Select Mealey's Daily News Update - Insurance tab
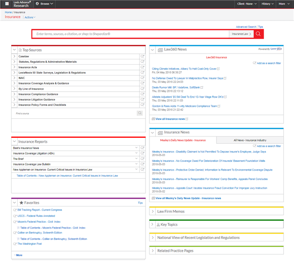Viewport: 294px width, 263px height. point(183,140)
